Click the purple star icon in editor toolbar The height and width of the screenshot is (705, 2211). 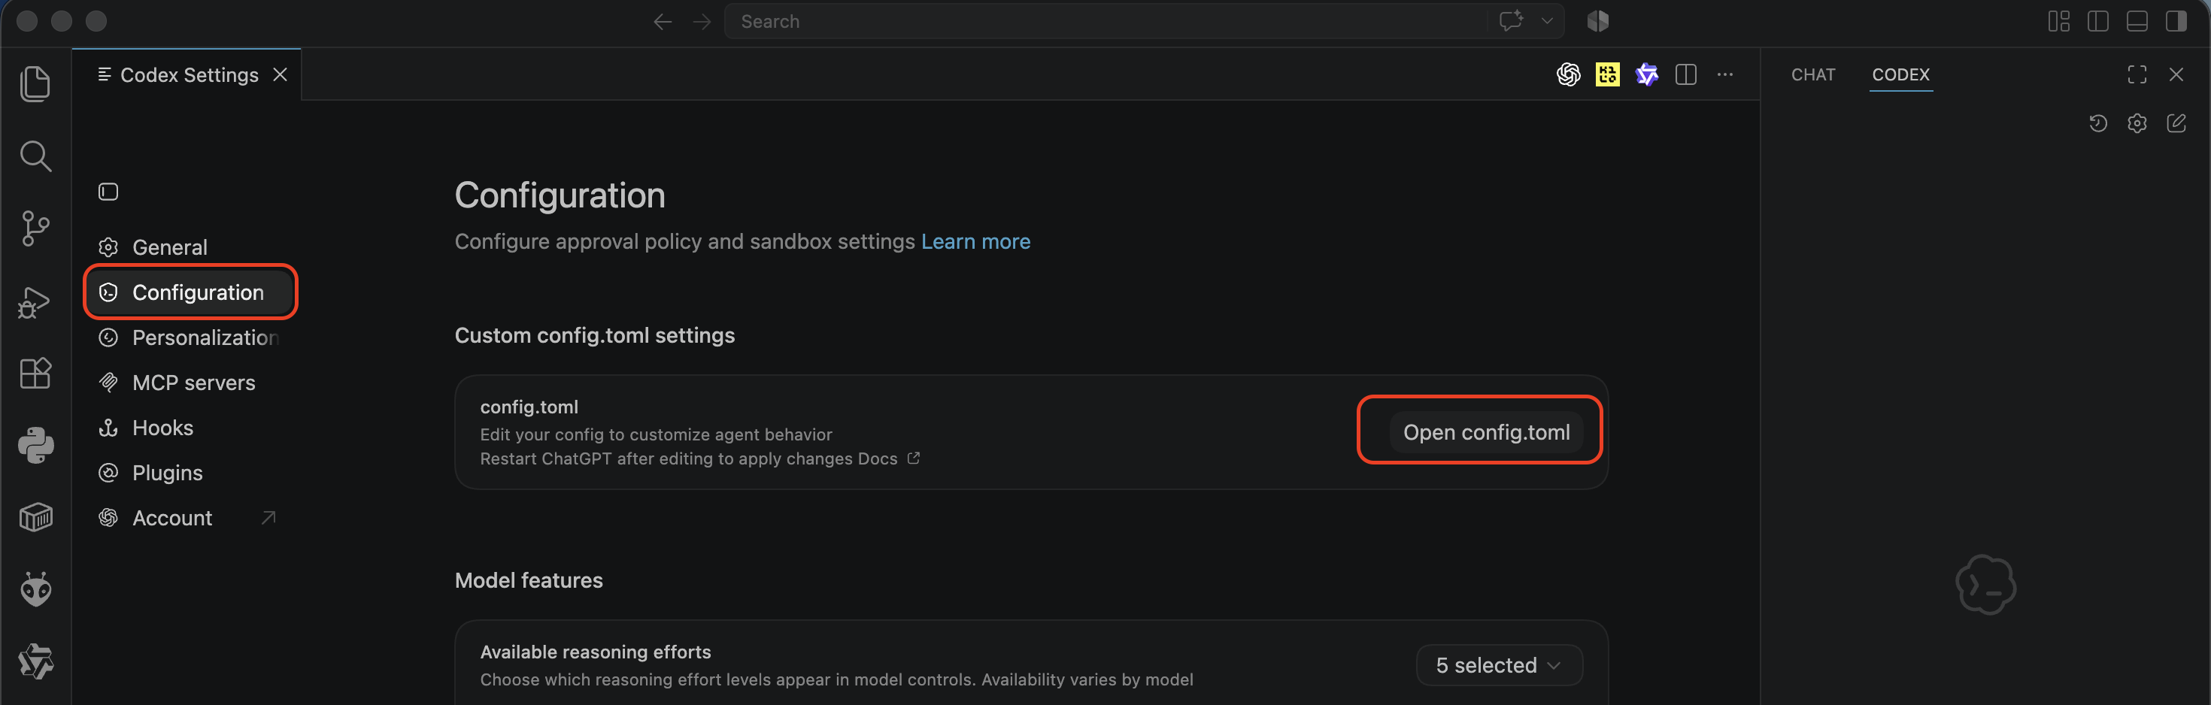tap(1646, 74)
